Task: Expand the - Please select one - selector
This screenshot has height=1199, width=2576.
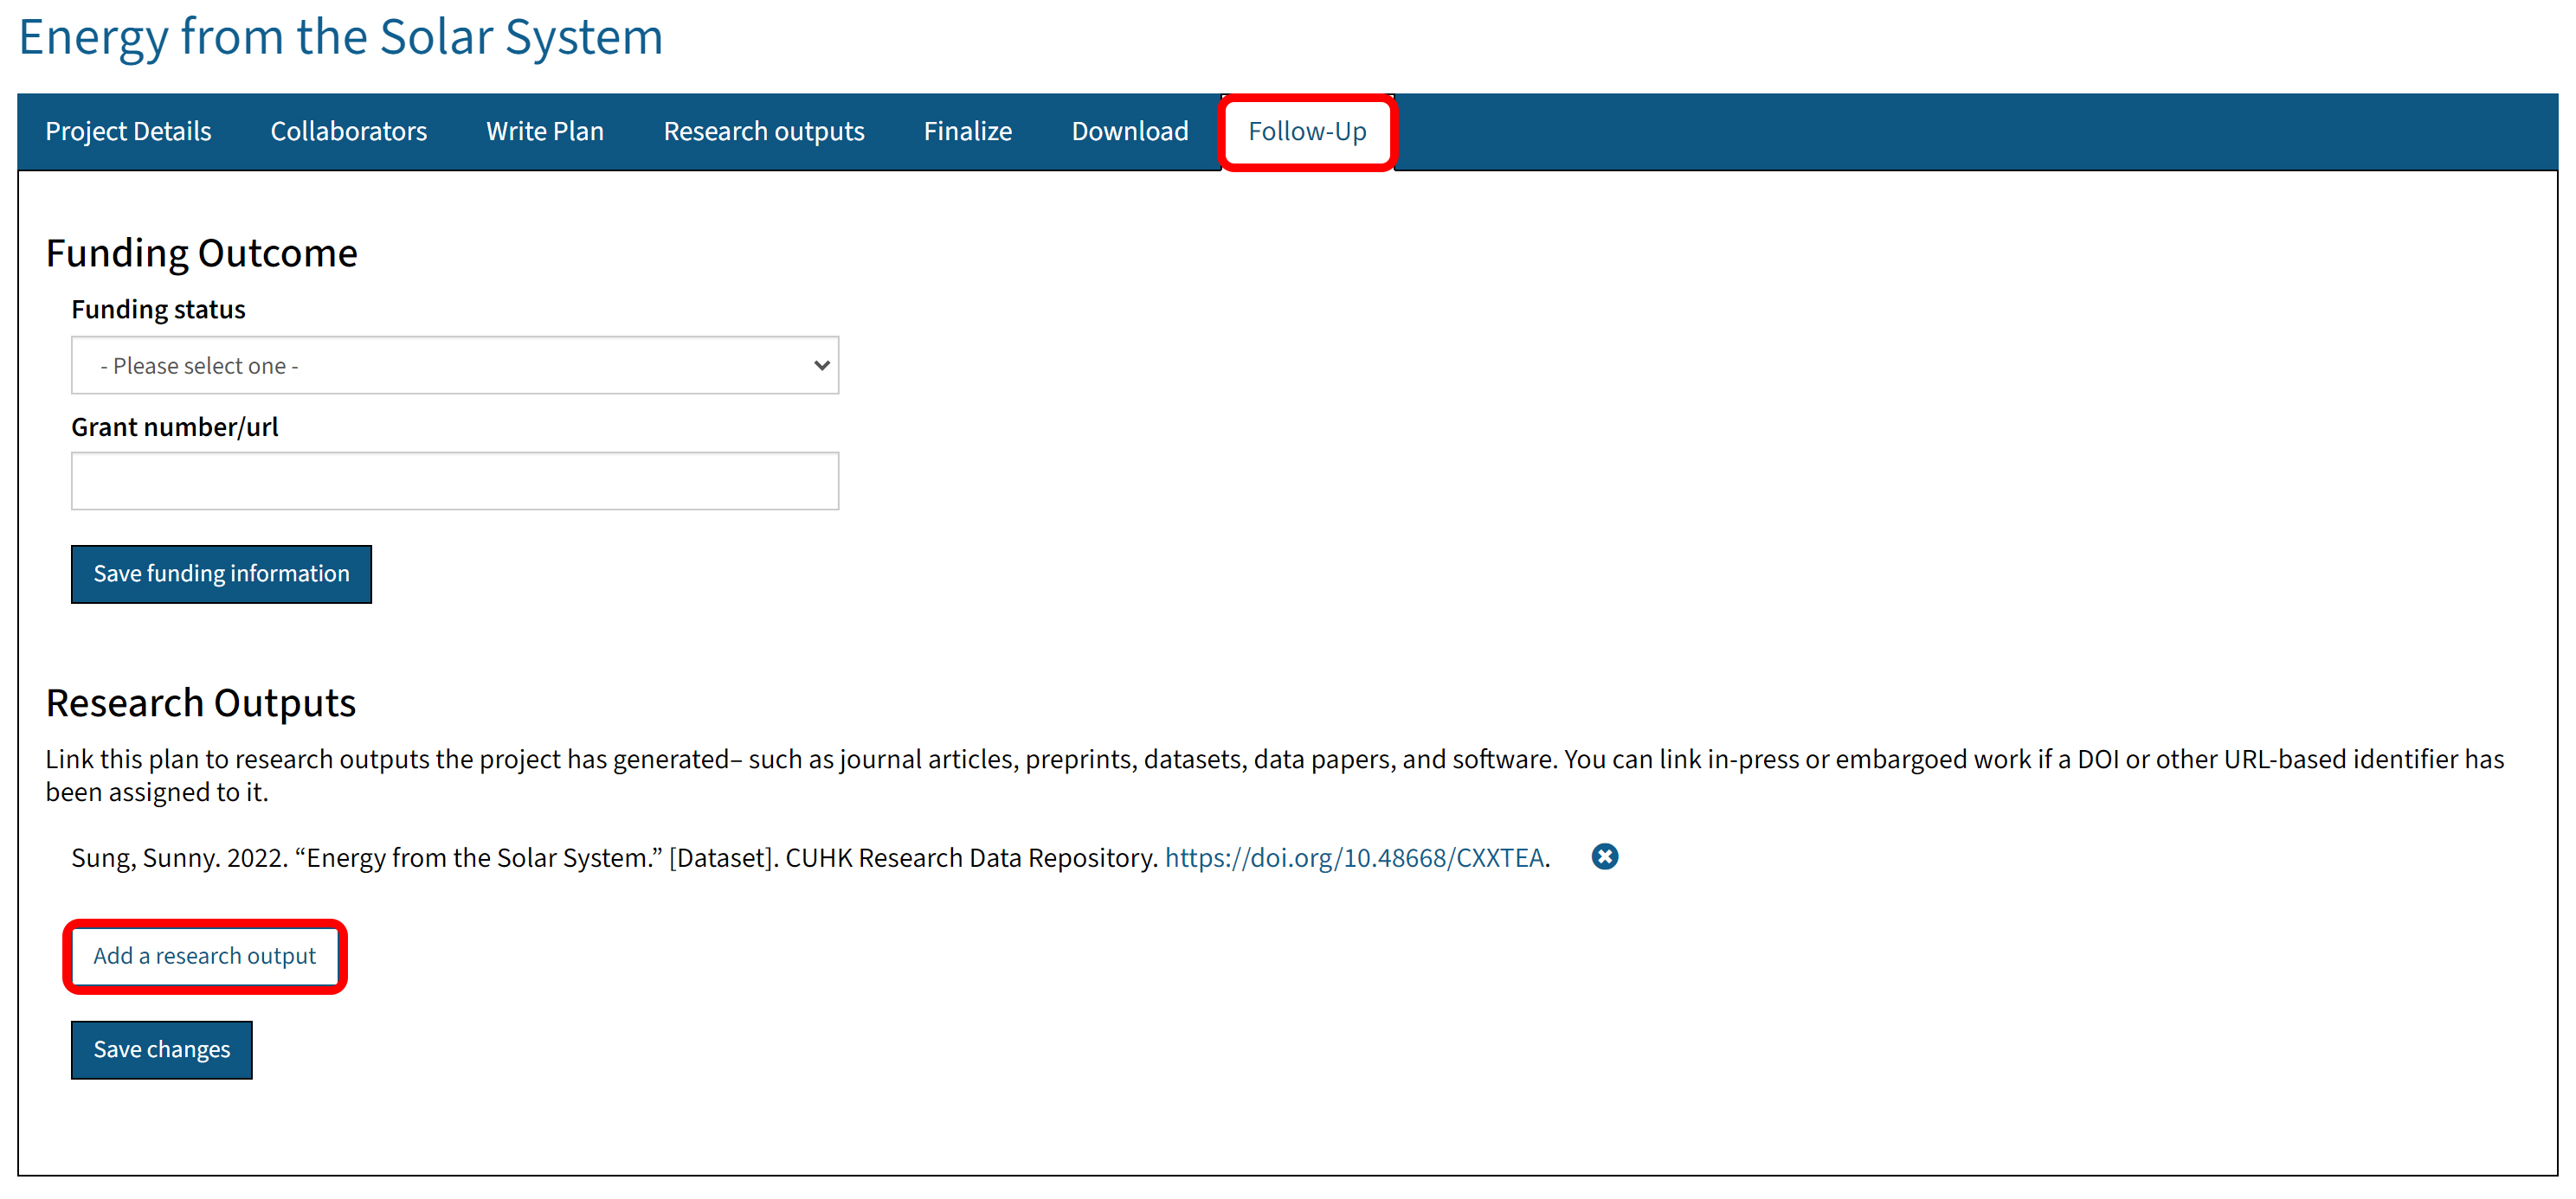Action: click(455, 366)
